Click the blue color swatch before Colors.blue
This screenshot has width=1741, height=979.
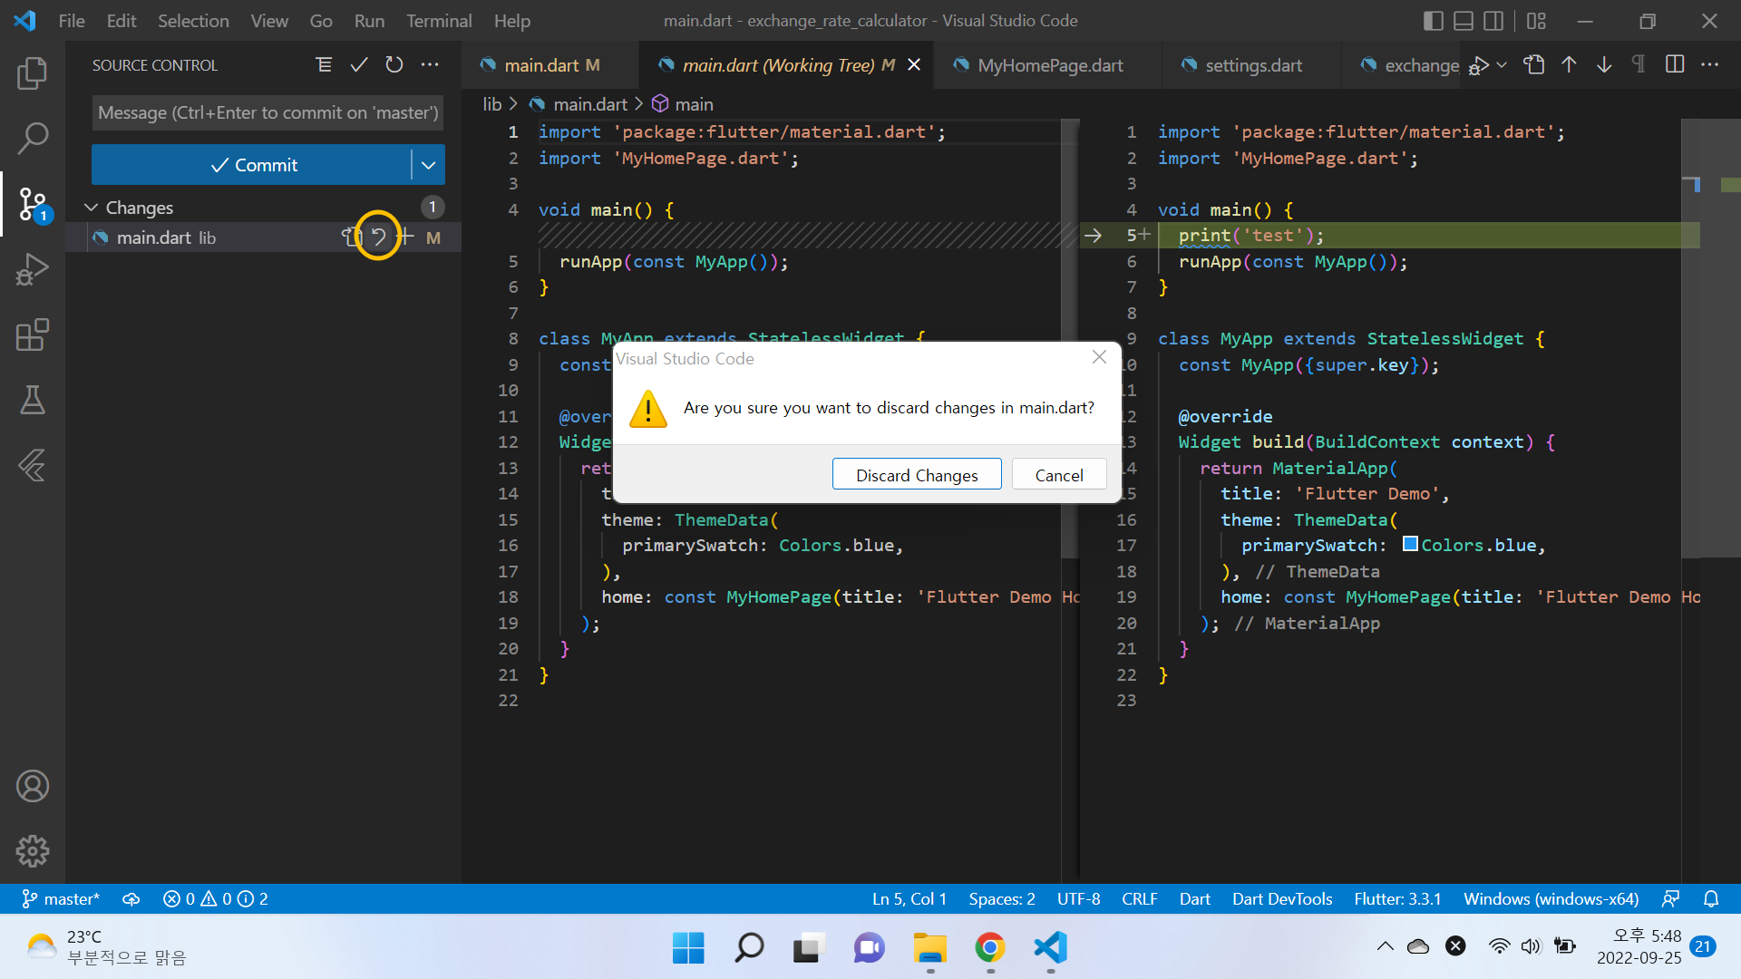click(1410, 544)
